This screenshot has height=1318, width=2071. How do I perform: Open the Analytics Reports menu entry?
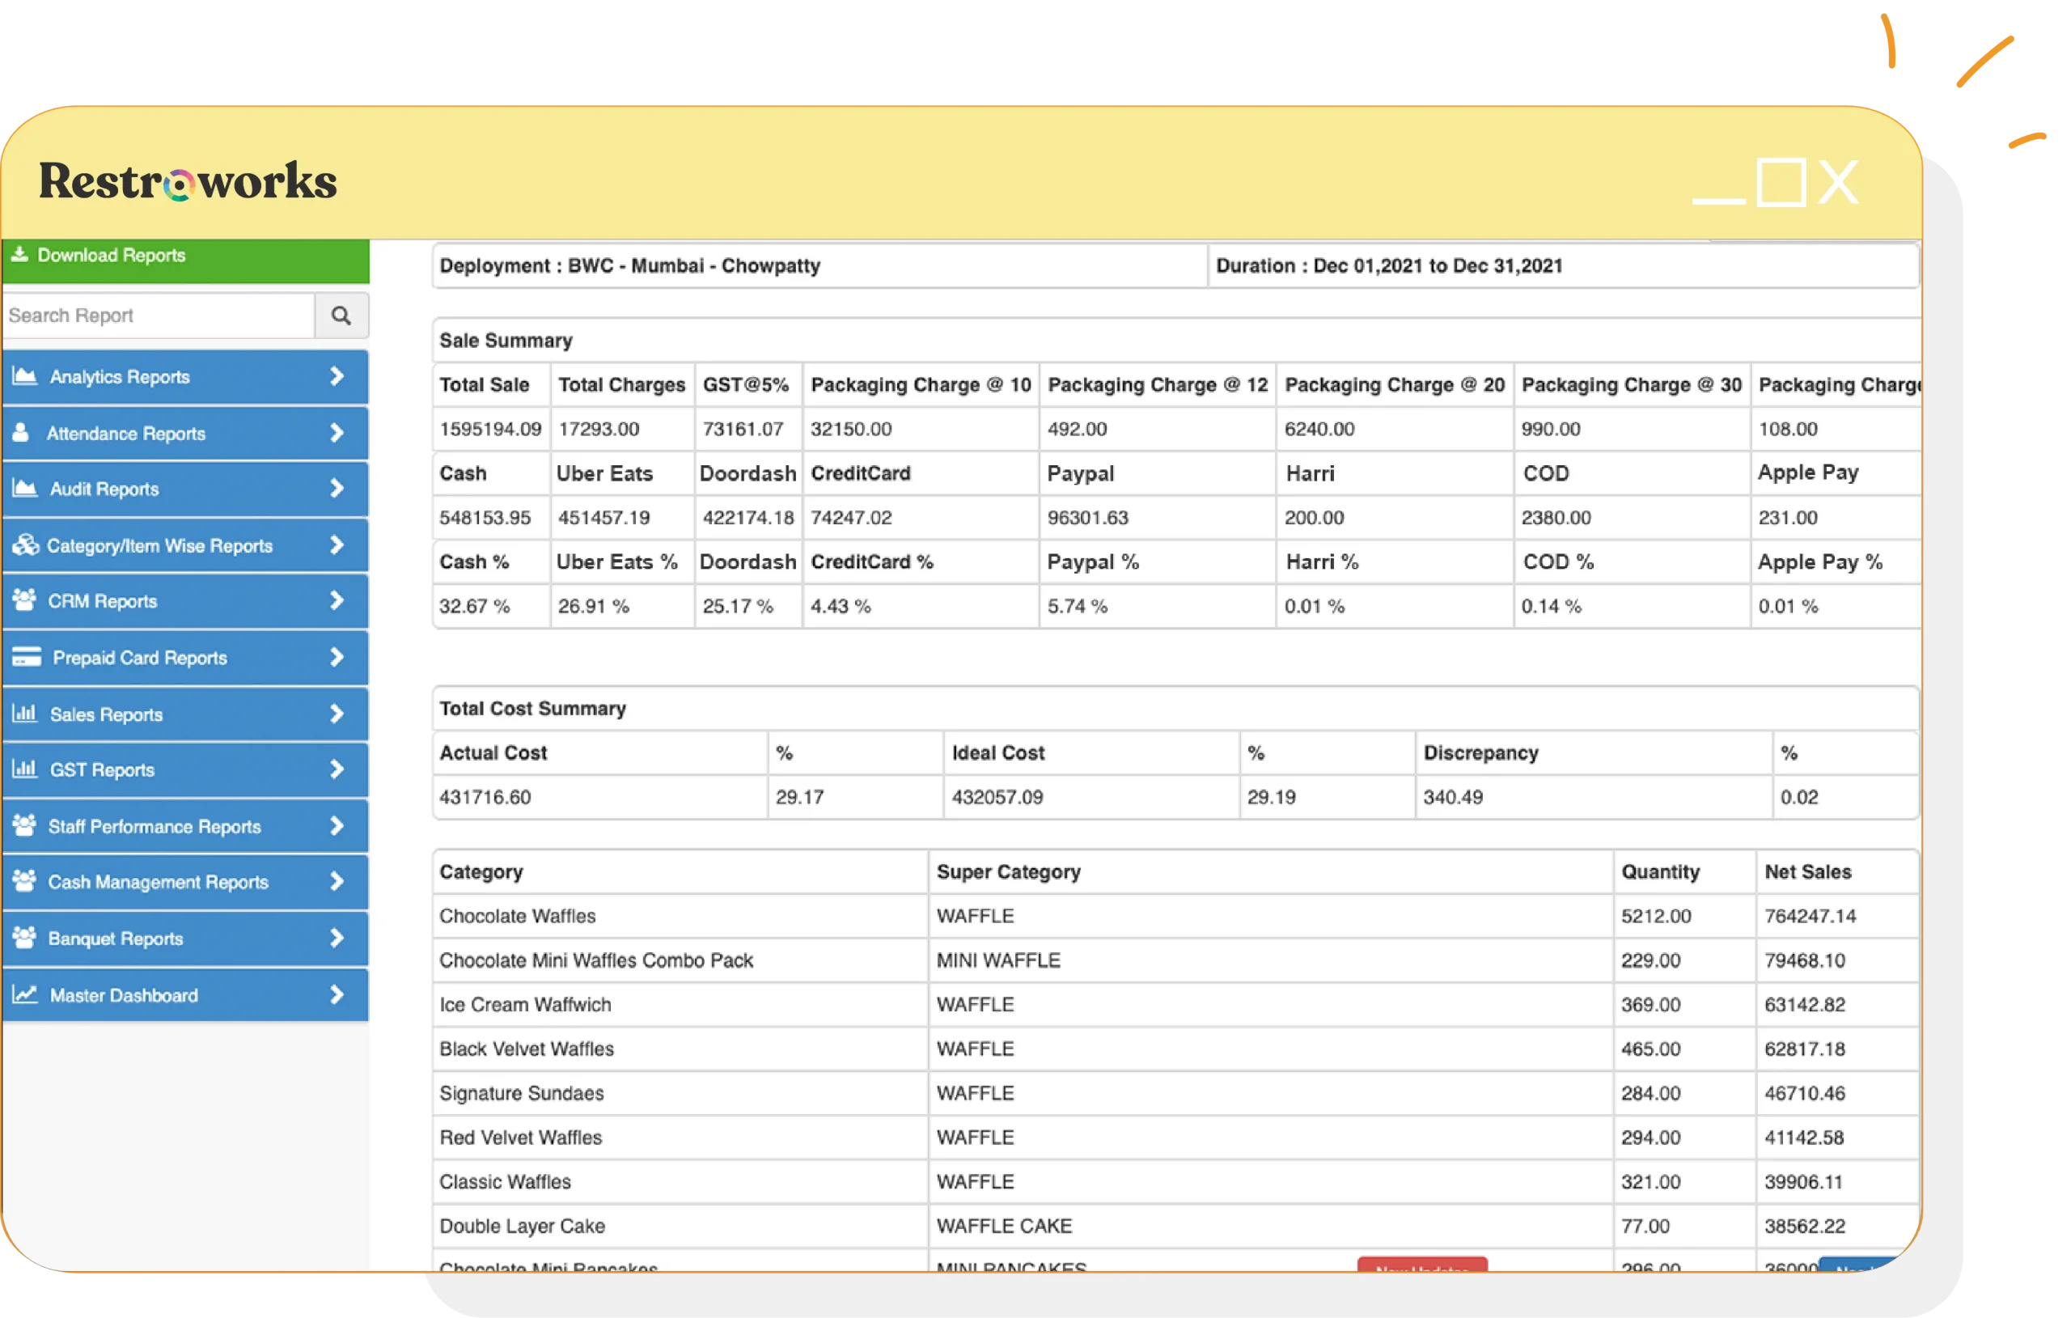pos(121,377)
